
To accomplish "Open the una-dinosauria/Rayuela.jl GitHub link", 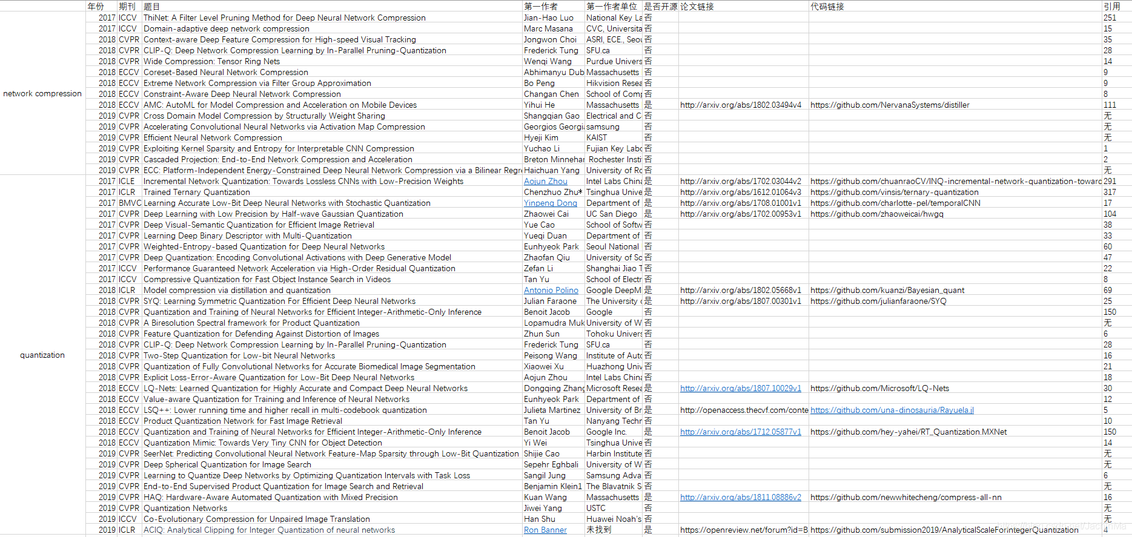I will point(892,410).
